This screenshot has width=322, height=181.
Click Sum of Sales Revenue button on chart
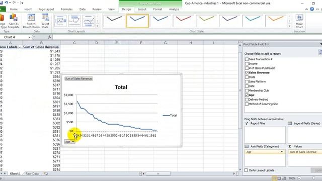tap(78, 78)
